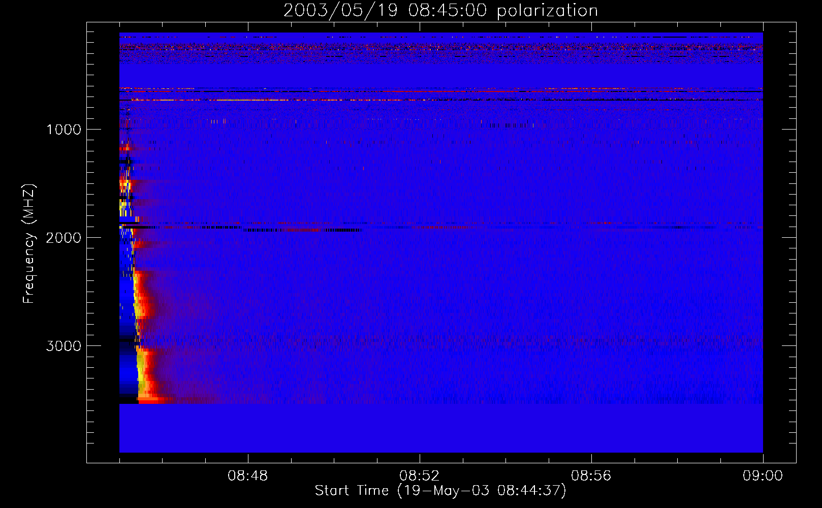This screenshot has height=508, width=822.
Task: Click the 08:56 time axis label
Action: 591,476
